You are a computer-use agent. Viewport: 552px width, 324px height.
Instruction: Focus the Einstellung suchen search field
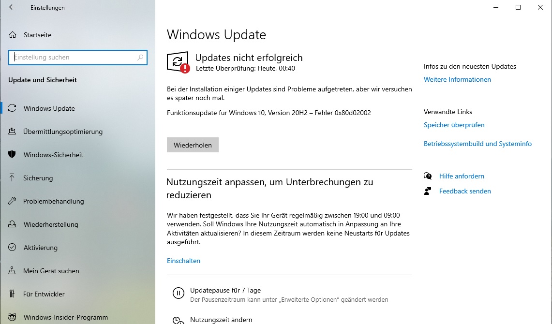[78, 58]
